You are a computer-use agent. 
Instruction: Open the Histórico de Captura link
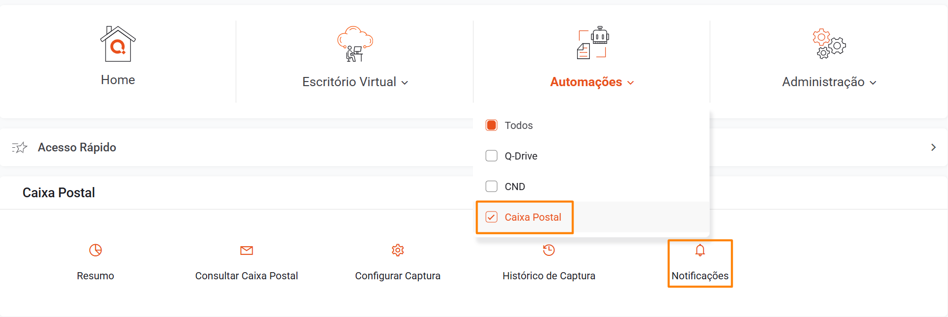(549, 276)
